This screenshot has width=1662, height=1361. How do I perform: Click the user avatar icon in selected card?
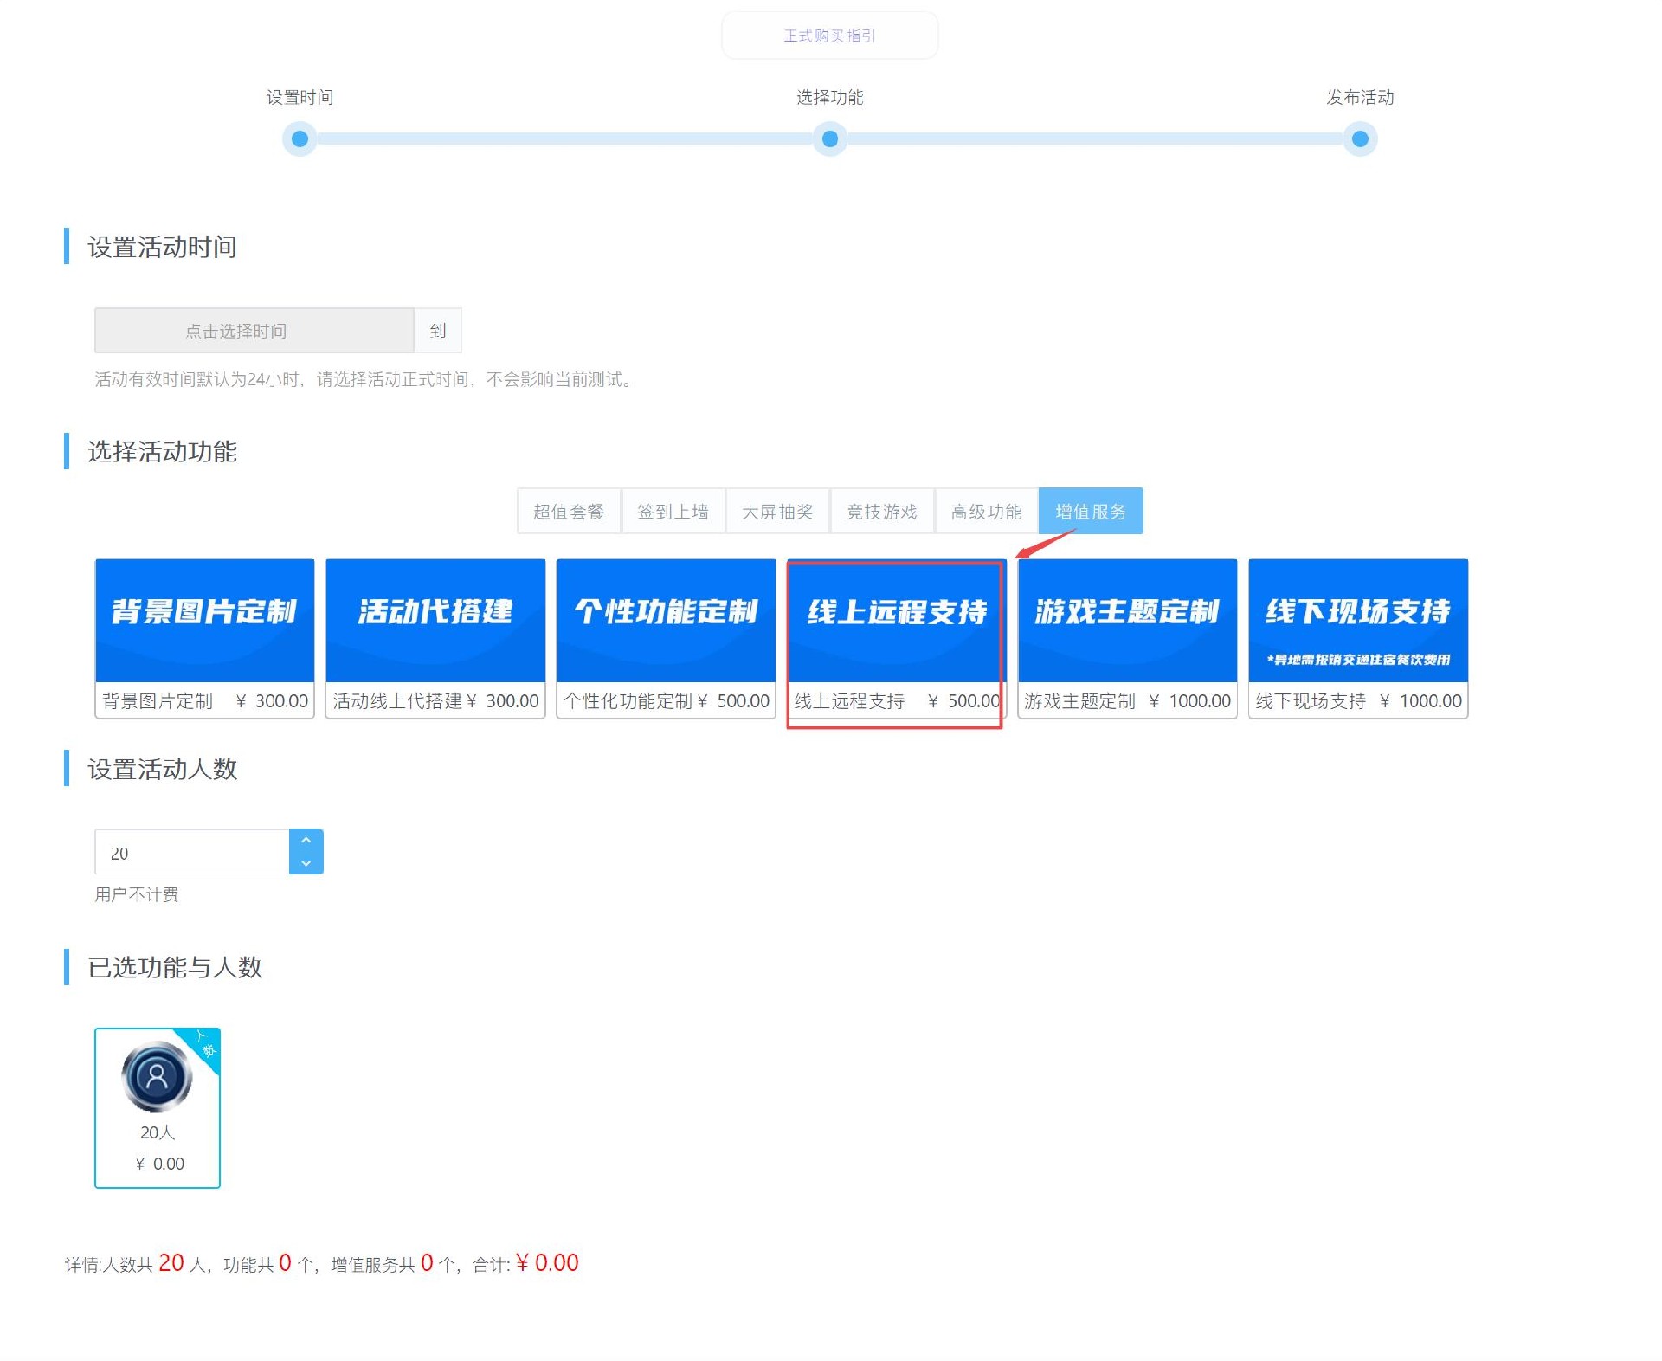click(157, 1076)
